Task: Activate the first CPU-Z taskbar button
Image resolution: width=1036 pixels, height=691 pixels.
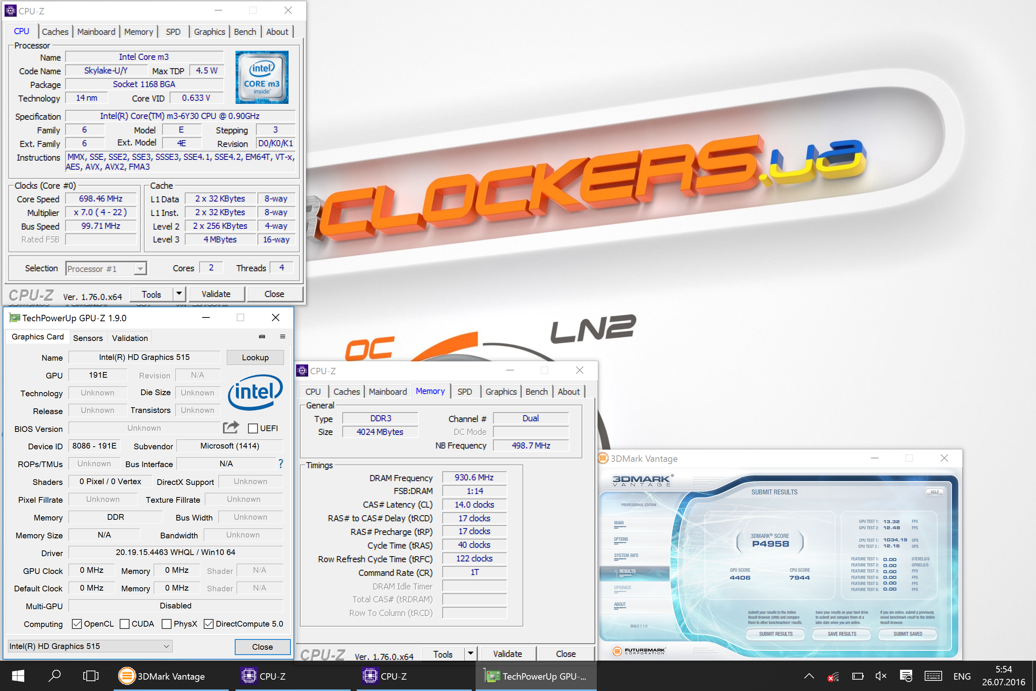Action: [292, 676]
